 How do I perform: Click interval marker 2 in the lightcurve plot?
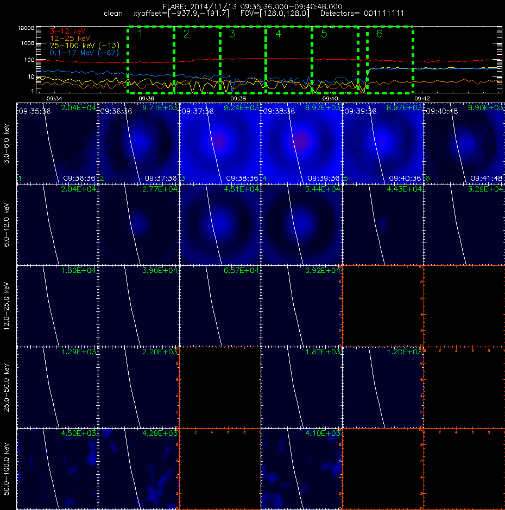186,34
